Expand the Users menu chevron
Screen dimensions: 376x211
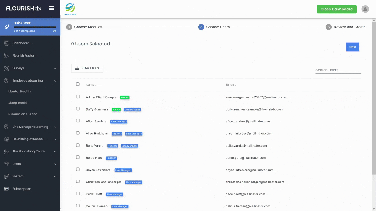coord(55,164)
